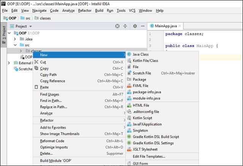
Task: Close the MainApp.java tab
Action: 180,26
